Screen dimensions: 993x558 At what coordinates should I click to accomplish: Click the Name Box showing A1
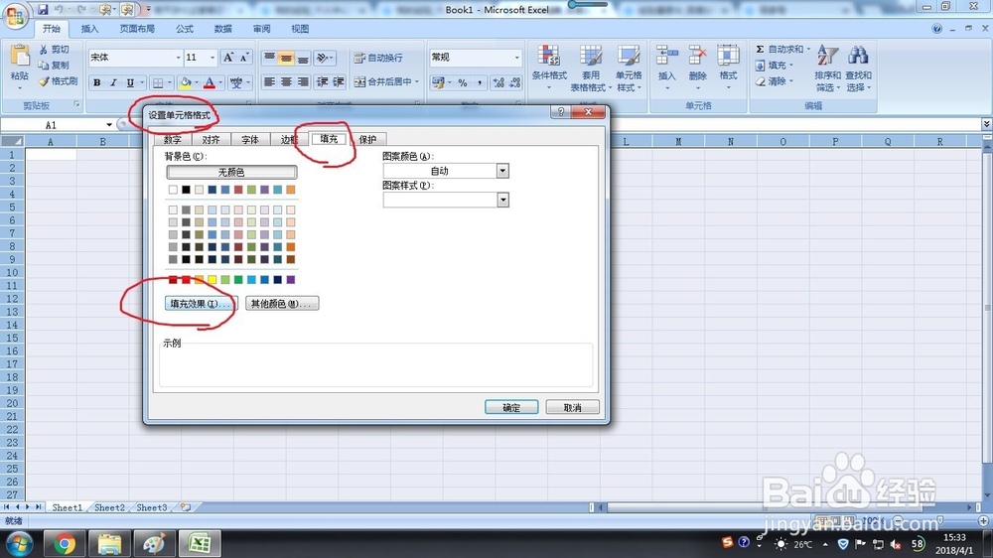point(52,125)
